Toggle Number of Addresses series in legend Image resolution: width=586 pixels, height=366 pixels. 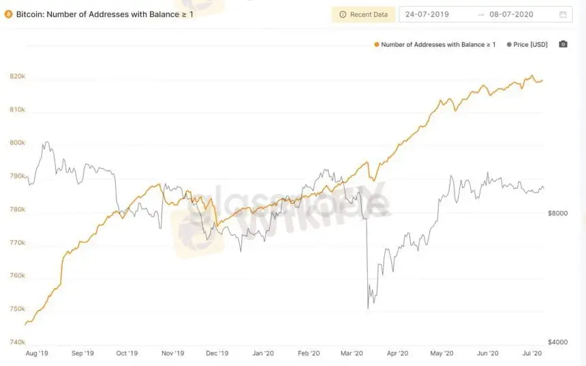tap(438, 44)
